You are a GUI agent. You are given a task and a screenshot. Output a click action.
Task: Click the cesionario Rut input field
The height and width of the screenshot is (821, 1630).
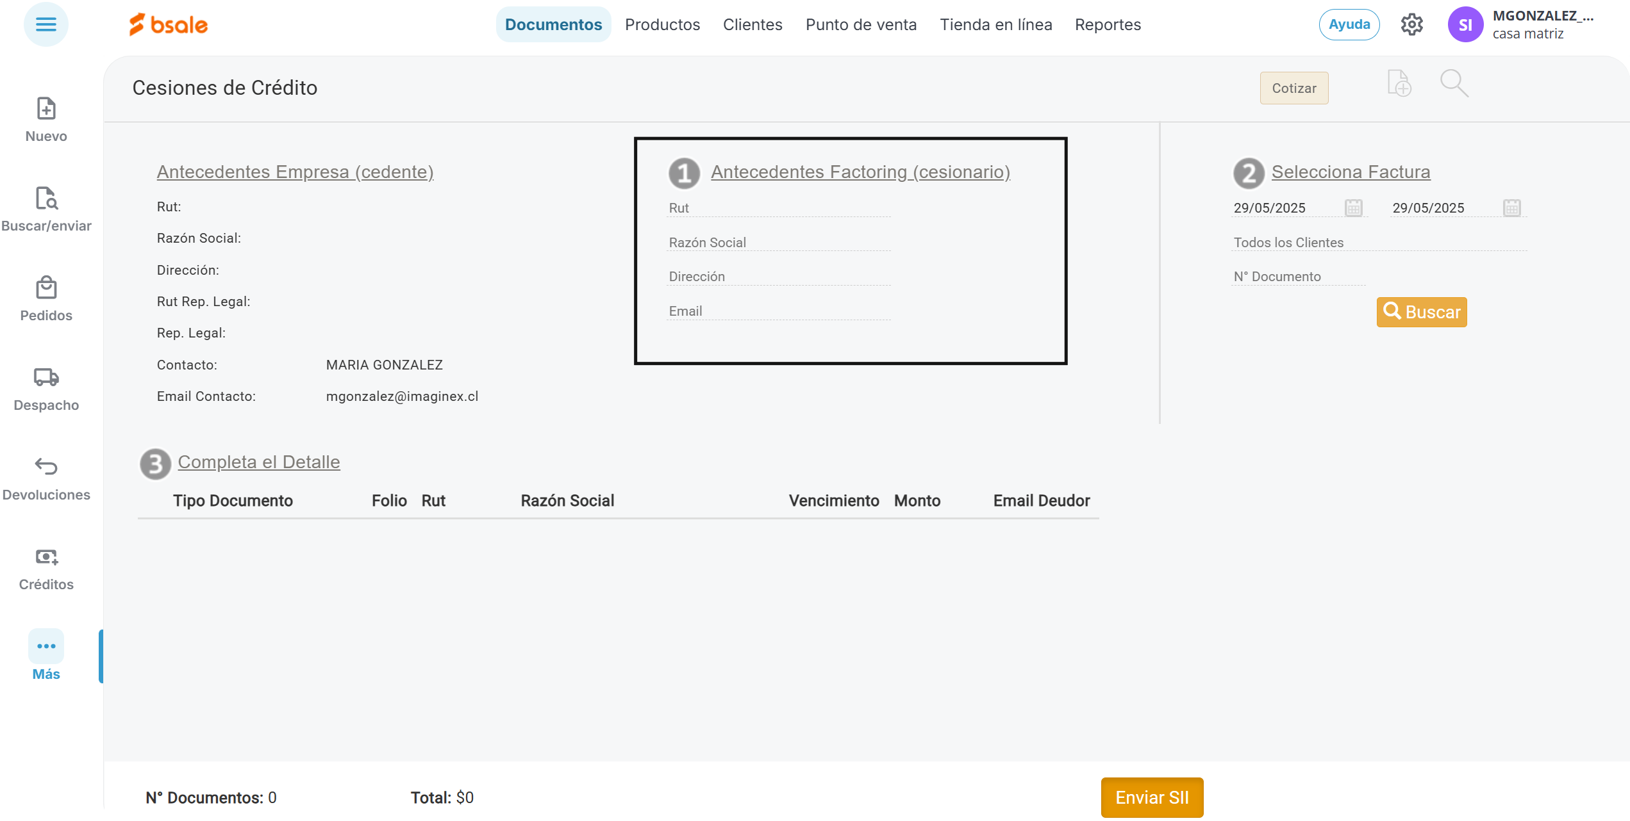(x=778, y=208)
